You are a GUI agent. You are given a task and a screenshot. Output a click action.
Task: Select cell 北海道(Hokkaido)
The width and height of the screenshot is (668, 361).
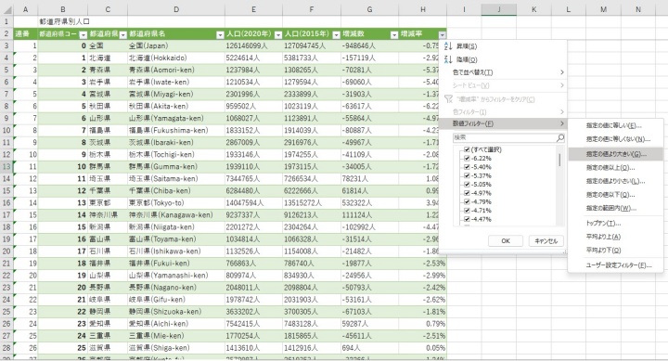[176, 58]
